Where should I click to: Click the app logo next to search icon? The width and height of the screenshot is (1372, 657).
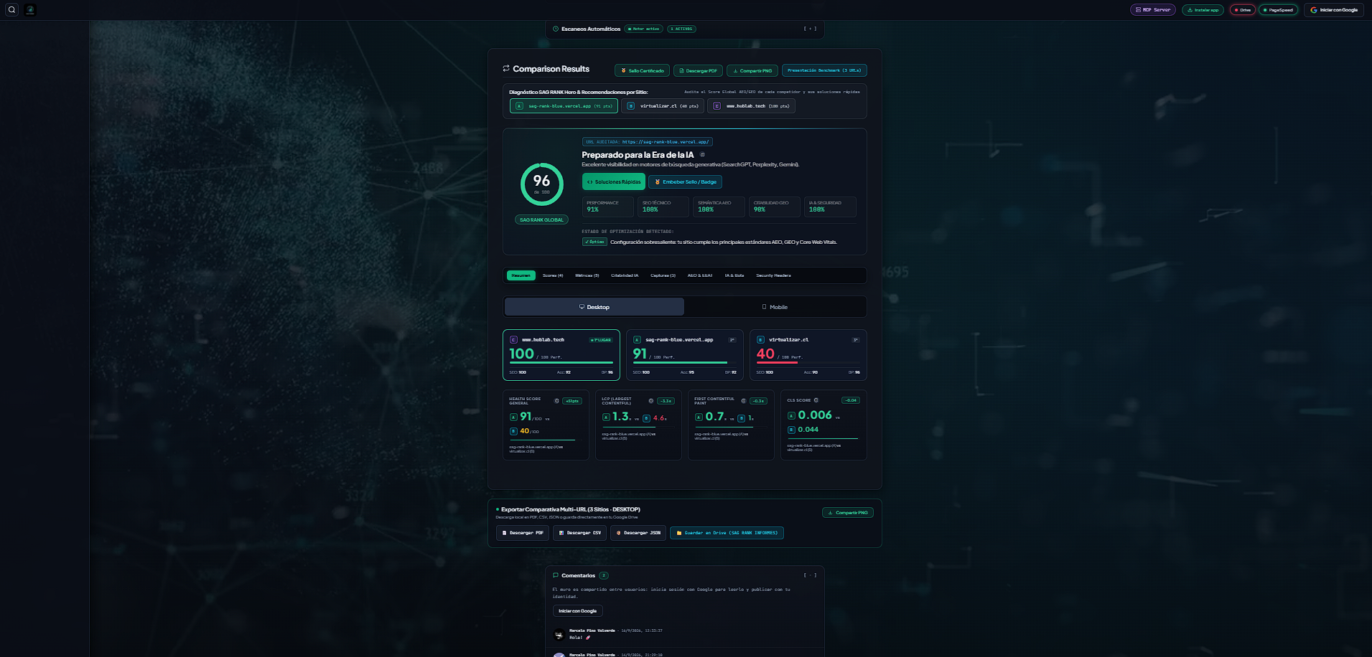point(30,10)
